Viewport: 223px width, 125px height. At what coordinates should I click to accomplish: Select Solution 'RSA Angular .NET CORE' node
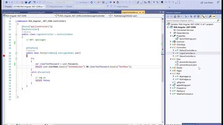coord(192,24)
